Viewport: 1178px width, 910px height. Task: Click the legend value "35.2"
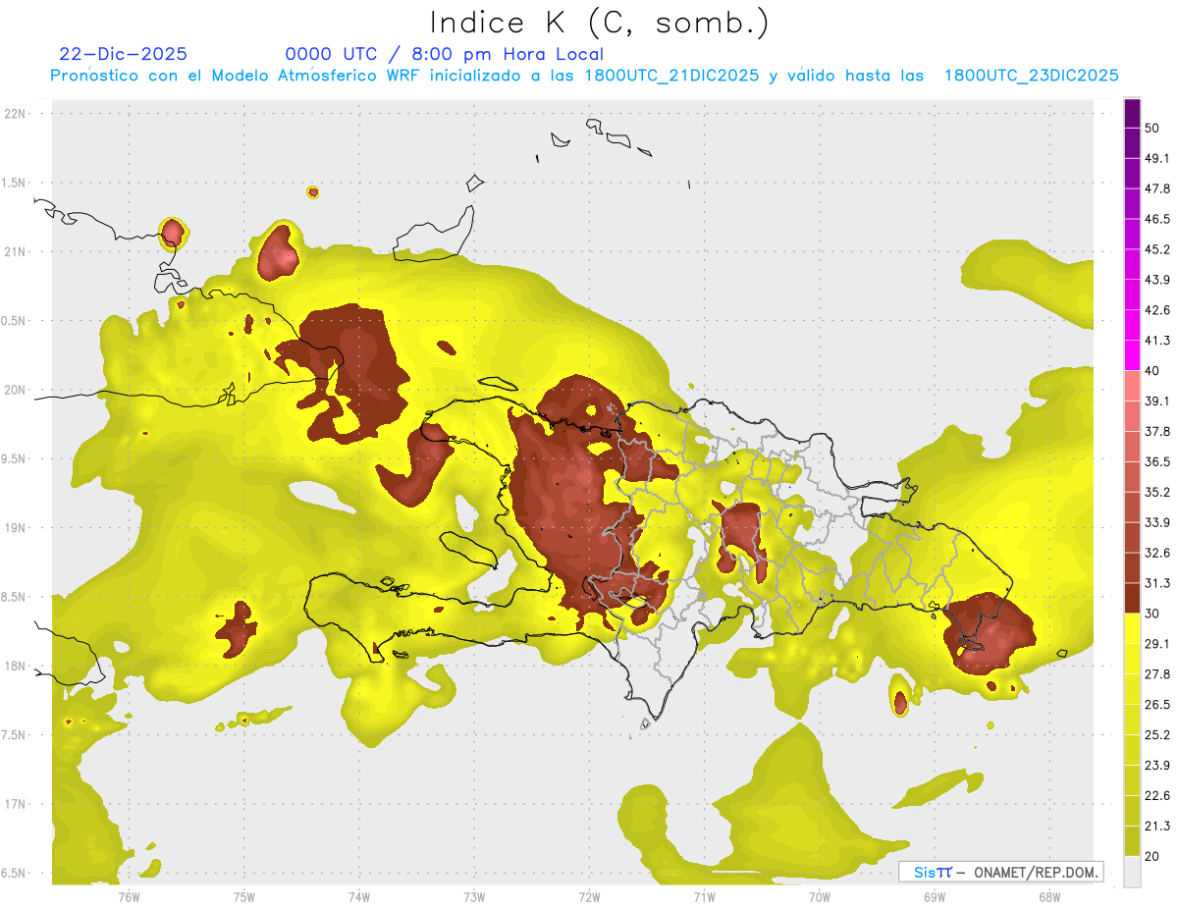pos(1157,492)
